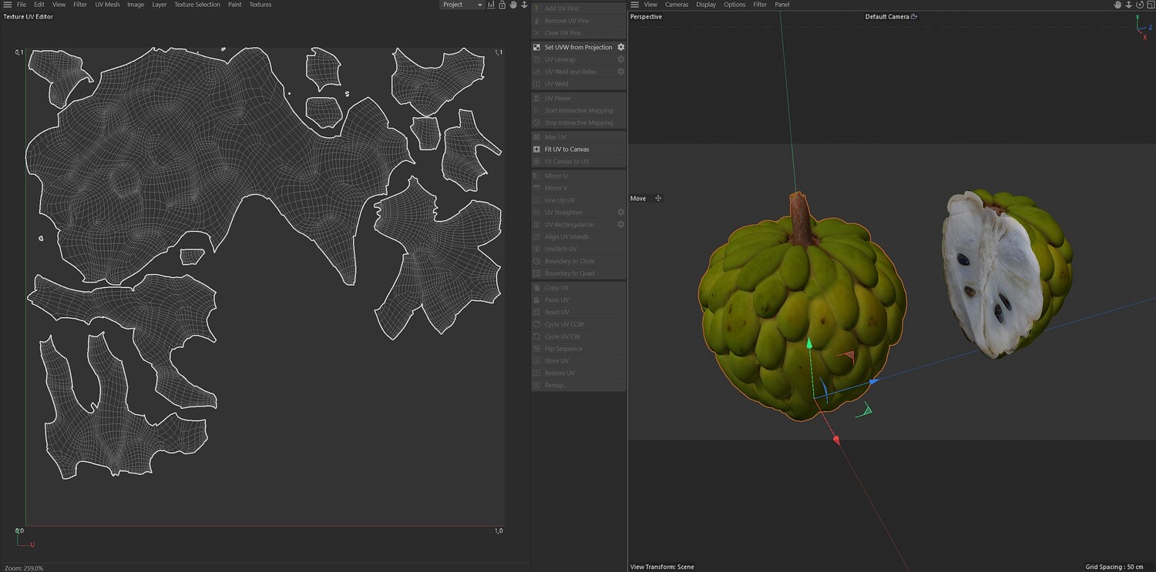The width and height of the screenshot is (1156, 572).
Task: Open the Paint menu
Action: (235, 5)
